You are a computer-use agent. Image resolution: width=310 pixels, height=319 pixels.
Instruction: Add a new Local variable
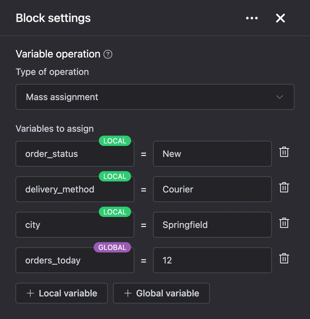[x=62, y=293]
